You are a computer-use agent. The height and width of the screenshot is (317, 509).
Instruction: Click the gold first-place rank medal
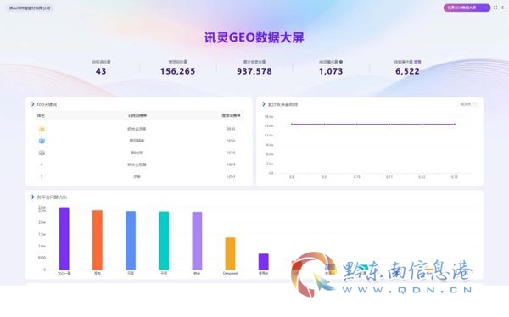[42, 129]
